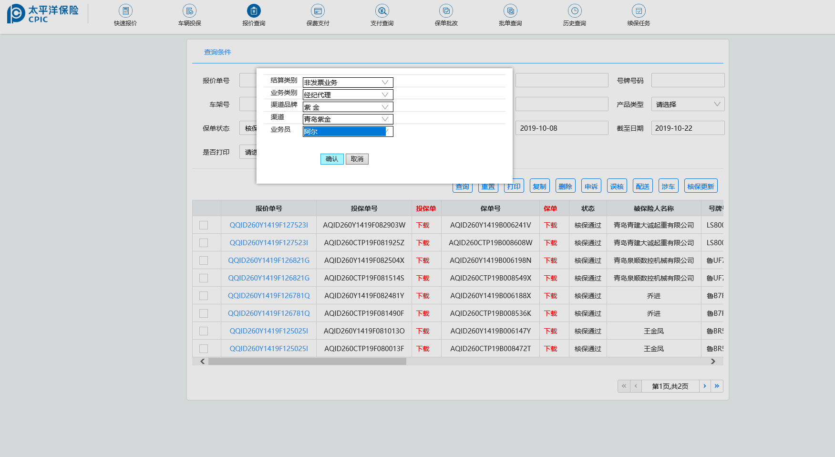
Task: Open the 批单查询 endorsement query icon
Action: coord(510,11)
